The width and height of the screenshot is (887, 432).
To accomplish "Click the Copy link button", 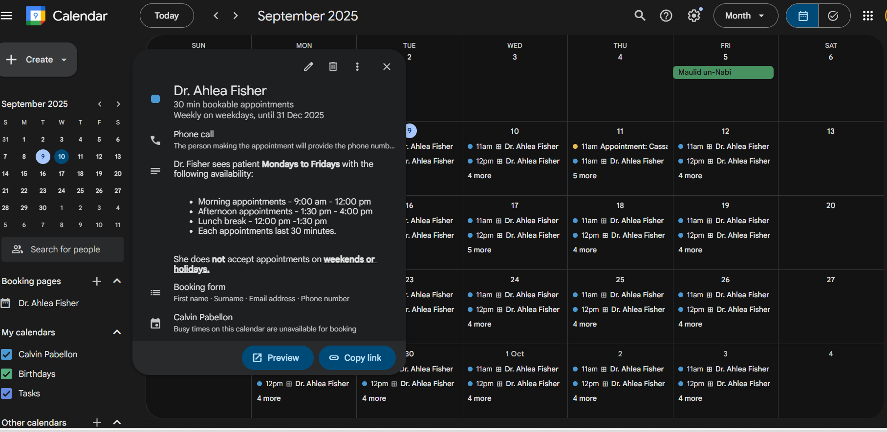I will (356, 358).
